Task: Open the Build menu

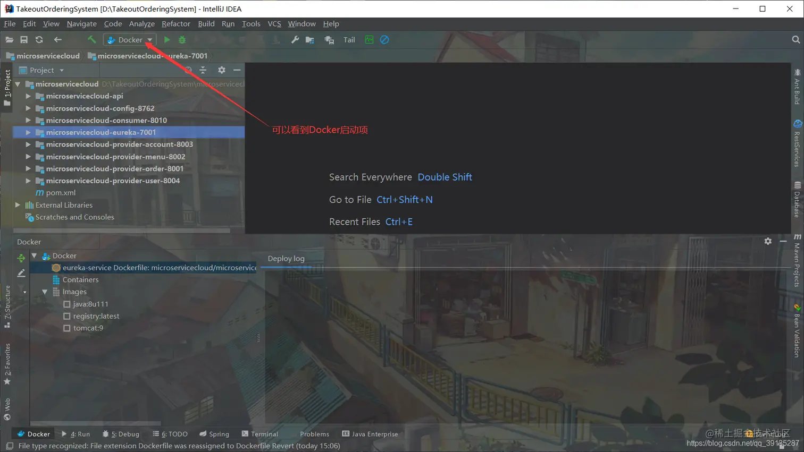Action: tap(206, 24)
